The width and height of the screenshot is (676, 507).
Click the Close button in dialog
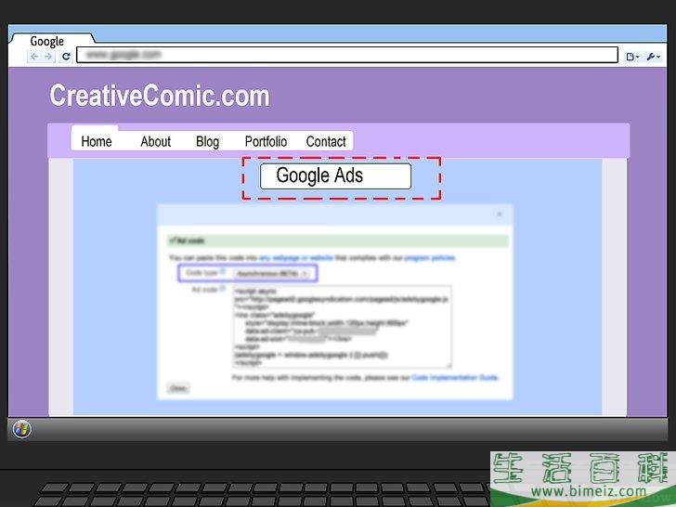click(177, 388)
